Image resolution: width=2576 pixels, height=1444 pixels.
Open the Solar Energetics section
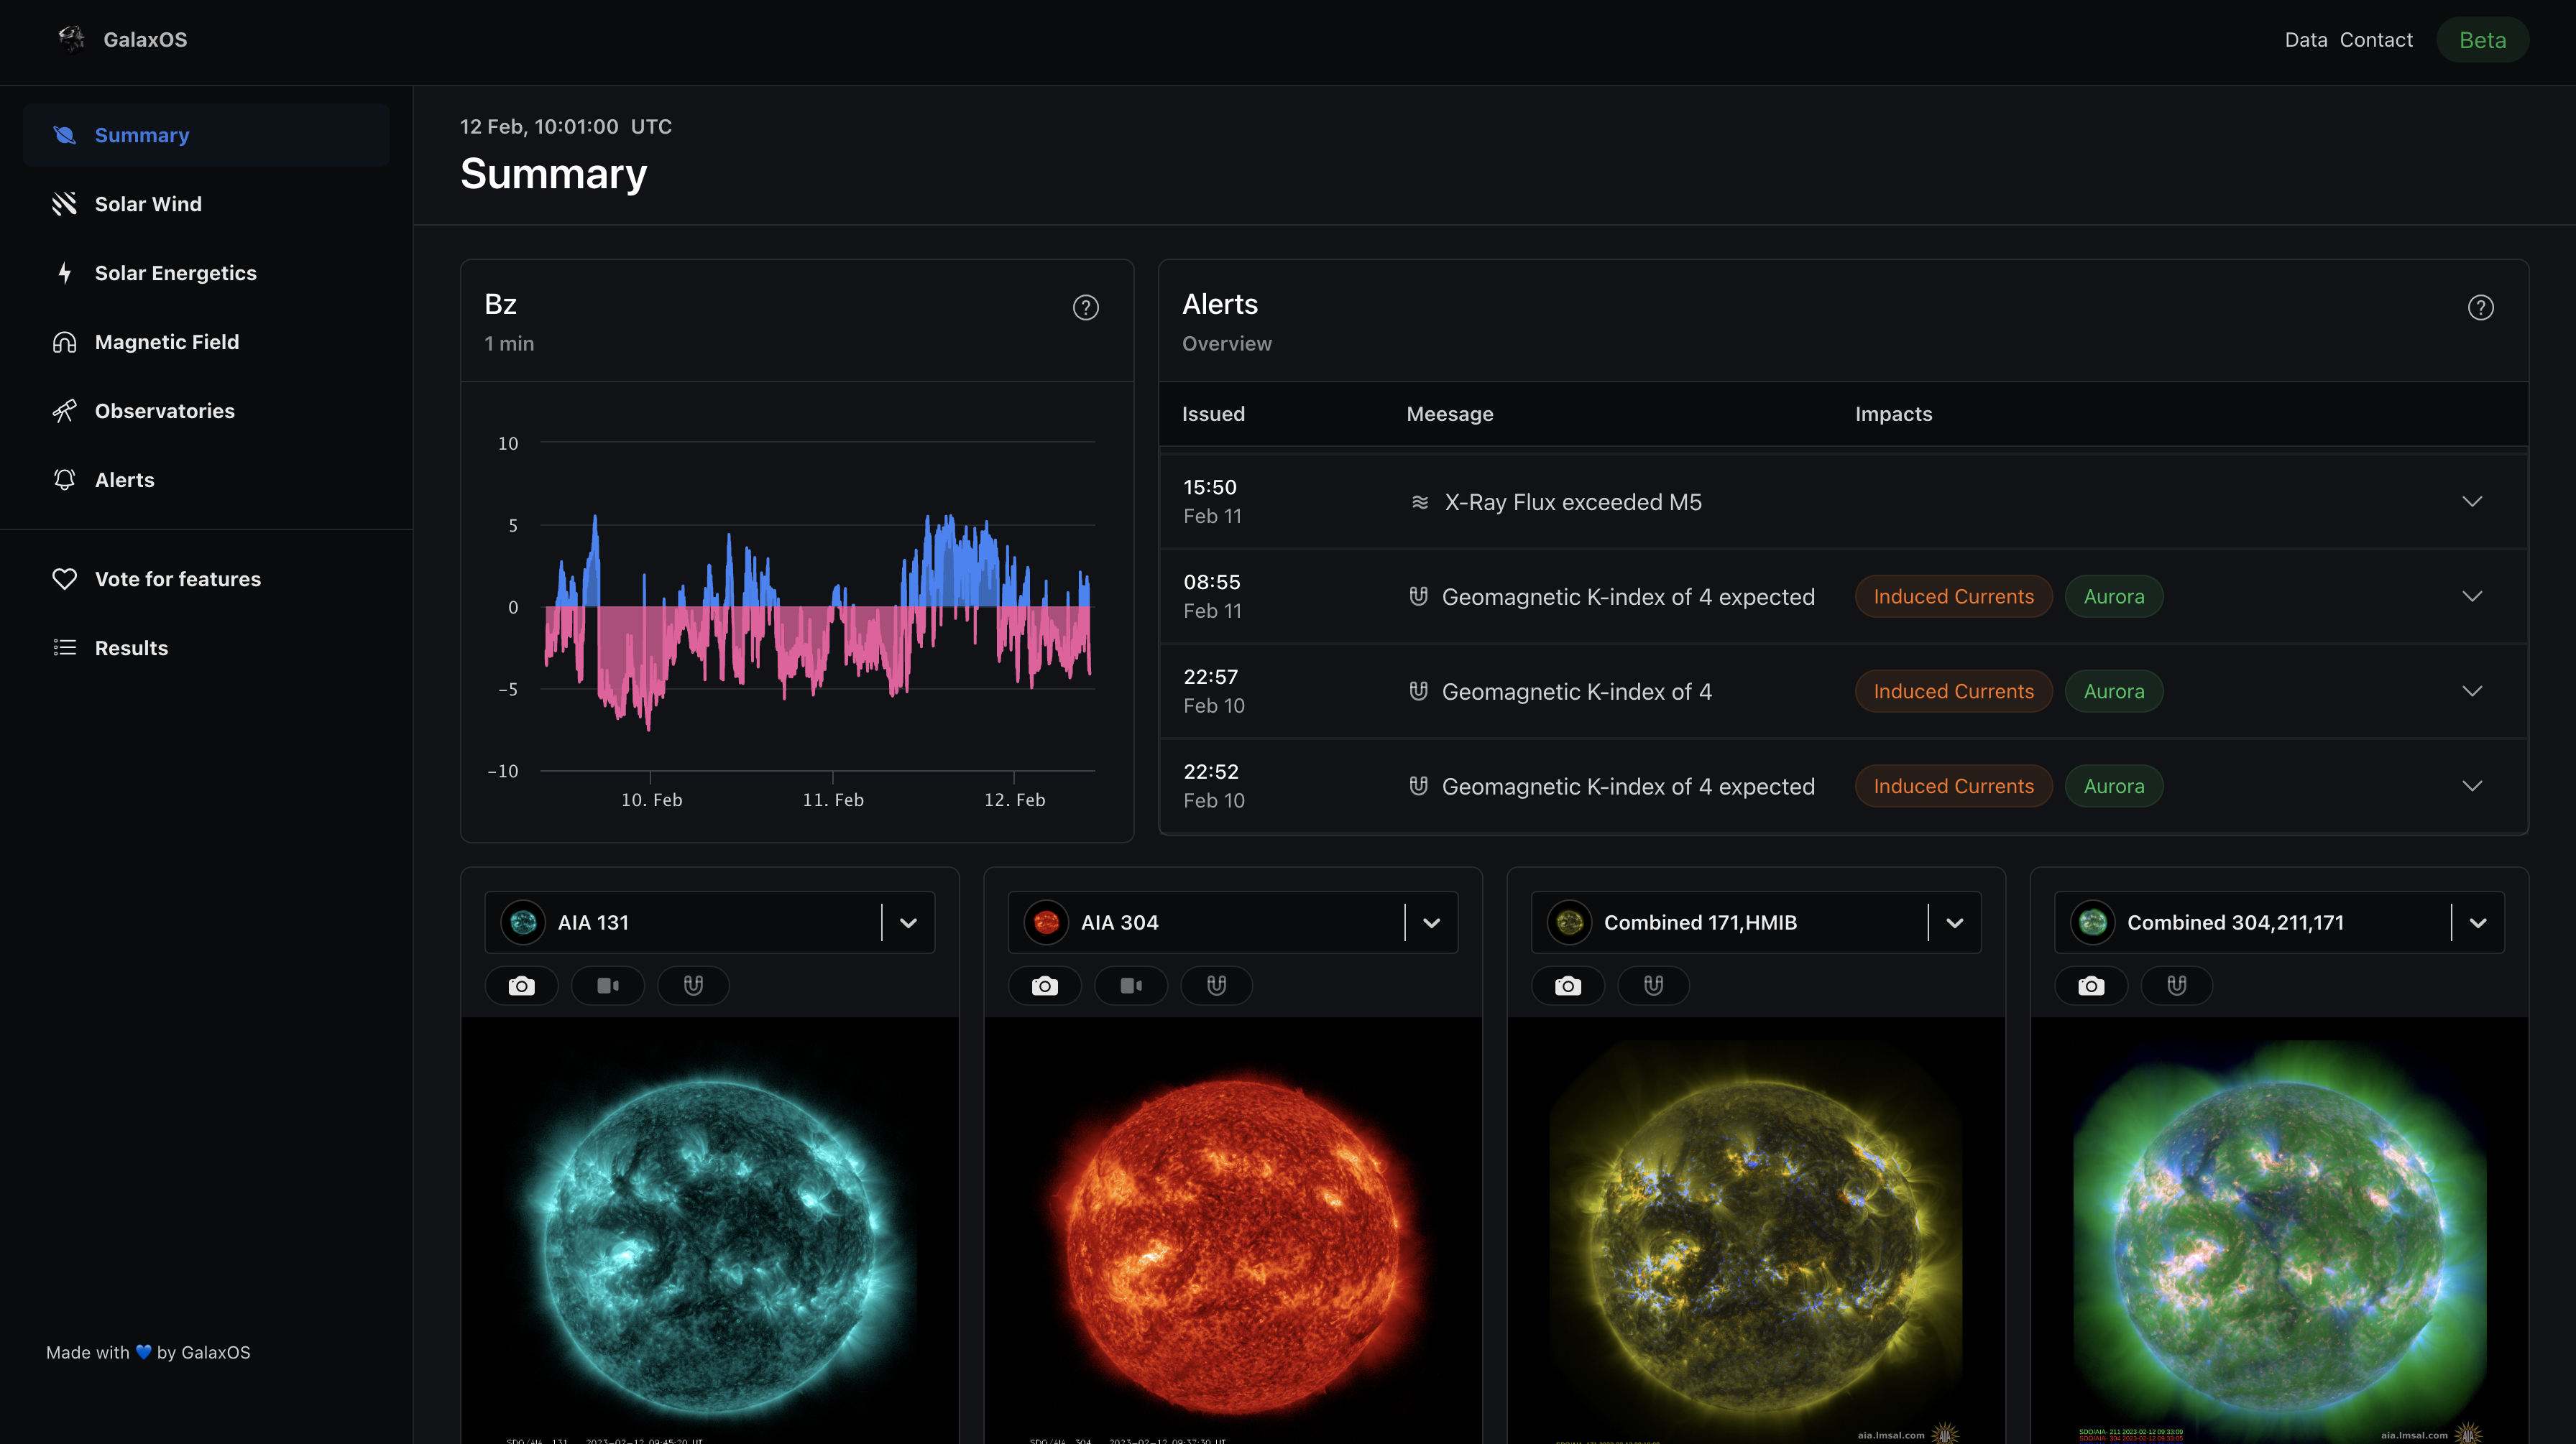coord(206,273)
